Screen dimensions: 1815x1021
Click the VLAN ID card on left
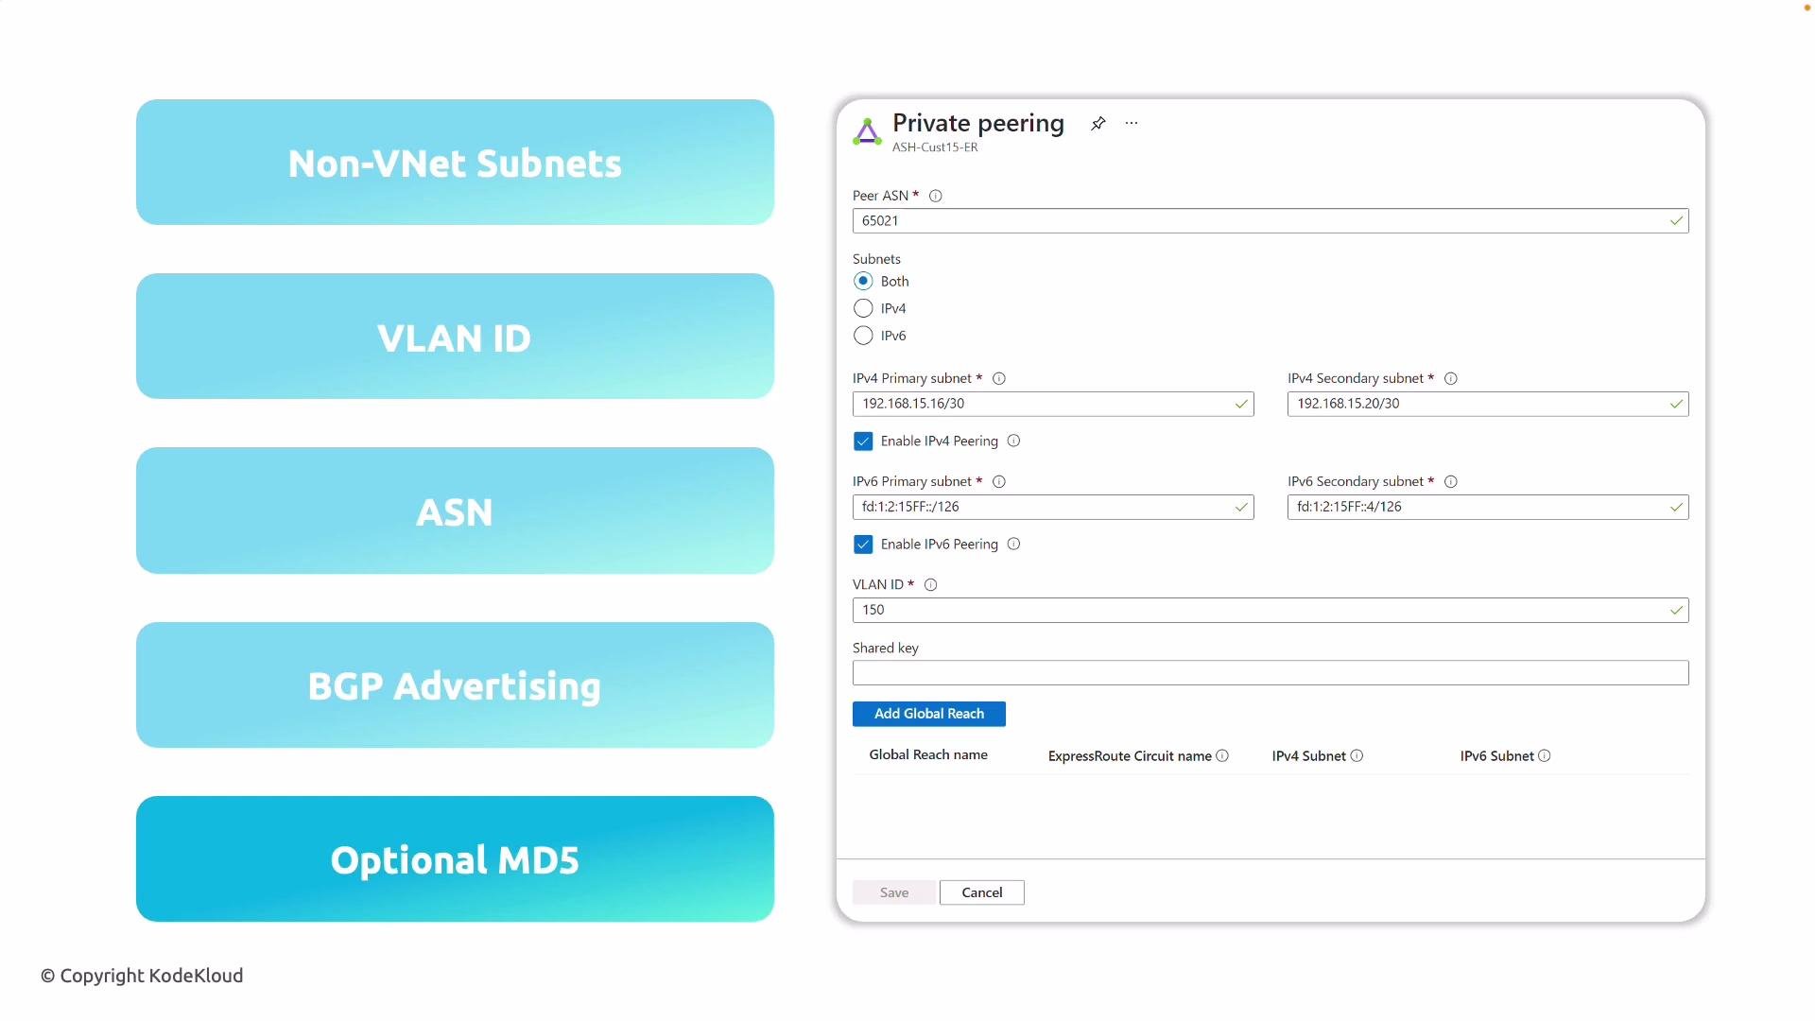point(455,337)
